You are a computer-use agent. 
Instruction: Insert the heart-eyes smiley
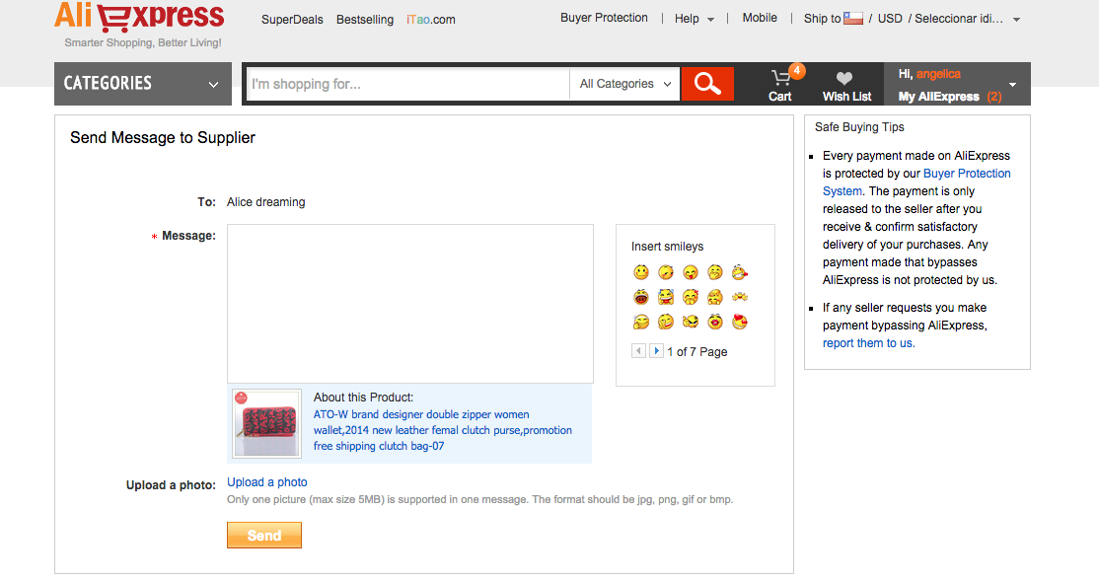tap(740, 322)
